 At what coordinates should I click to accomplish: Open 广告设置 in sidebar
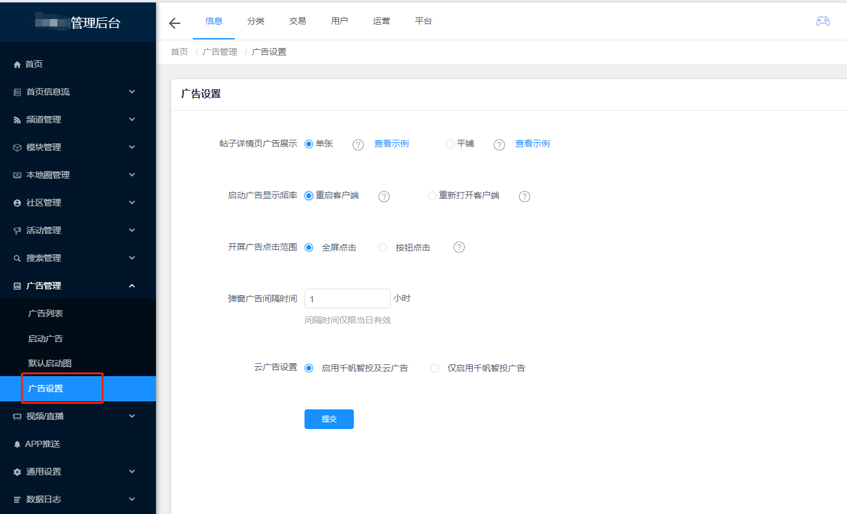pos(78,388)
